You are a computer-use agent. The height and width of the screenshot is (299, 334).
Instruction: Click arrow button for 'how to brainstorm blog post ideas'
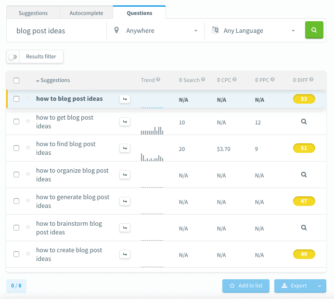point(125,228)
